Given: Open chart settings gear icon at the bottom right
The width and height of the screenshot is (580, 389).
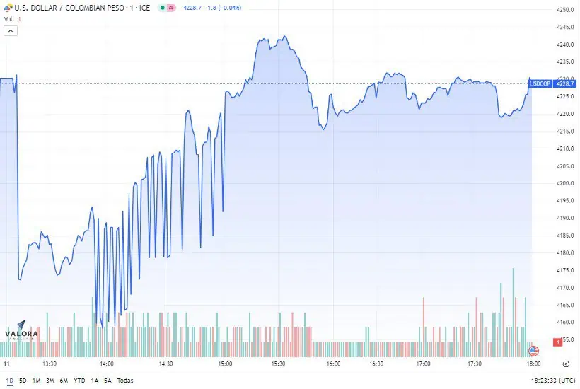Looking at the screenshot, I should pos(566,364).
